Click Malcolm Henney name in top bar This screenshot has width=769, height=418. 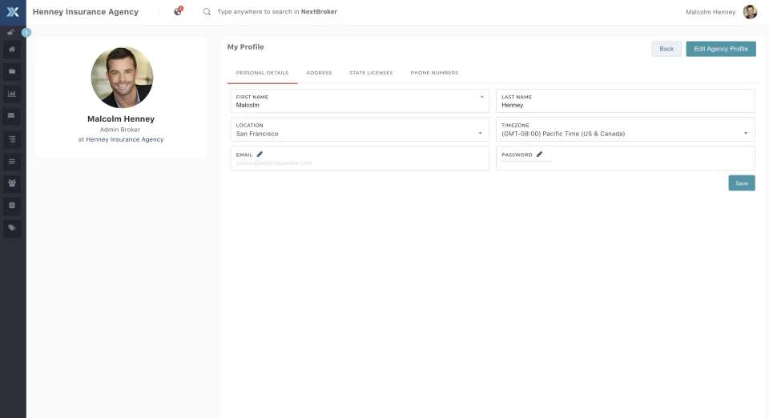(x=711, y=12)
